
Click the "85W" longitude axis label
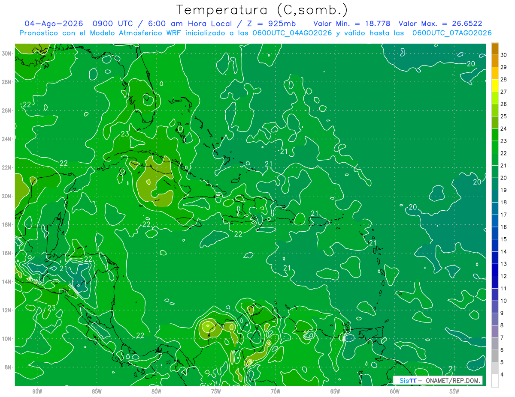point(97,391)
